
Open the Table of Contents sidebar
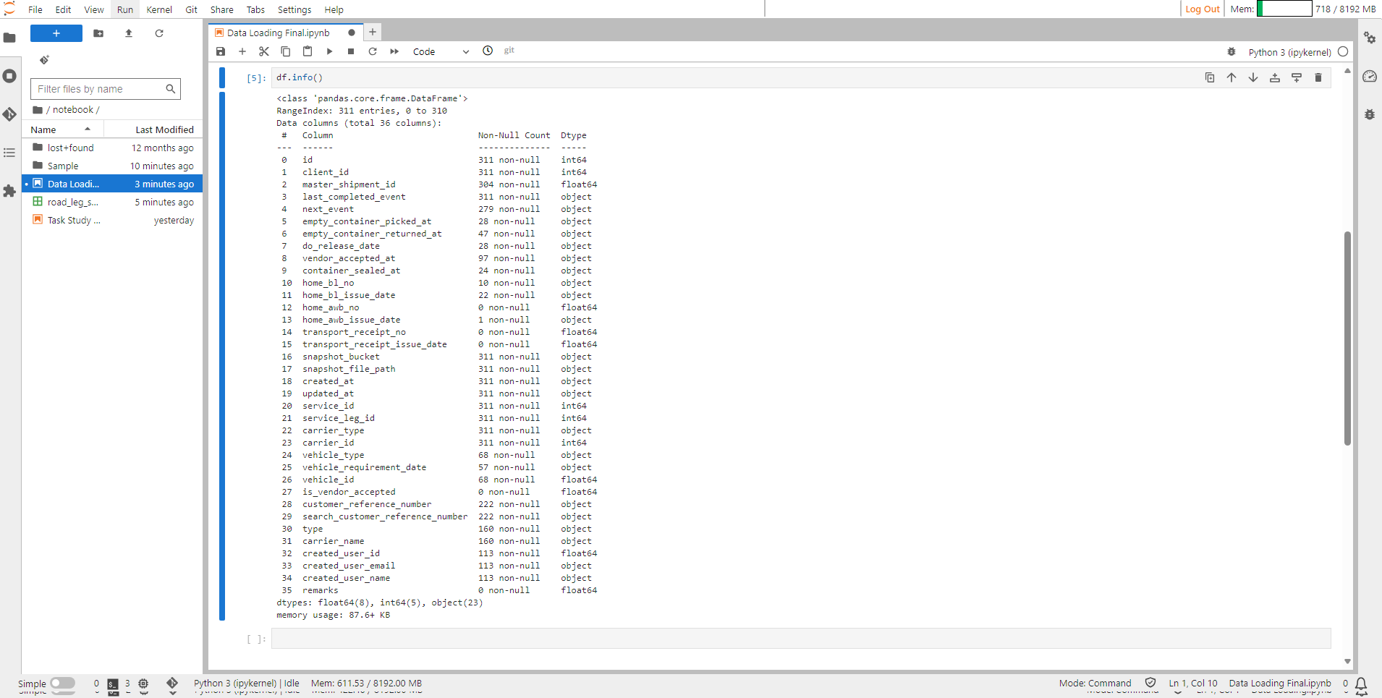pyautogui.click(x=10, y=153)
